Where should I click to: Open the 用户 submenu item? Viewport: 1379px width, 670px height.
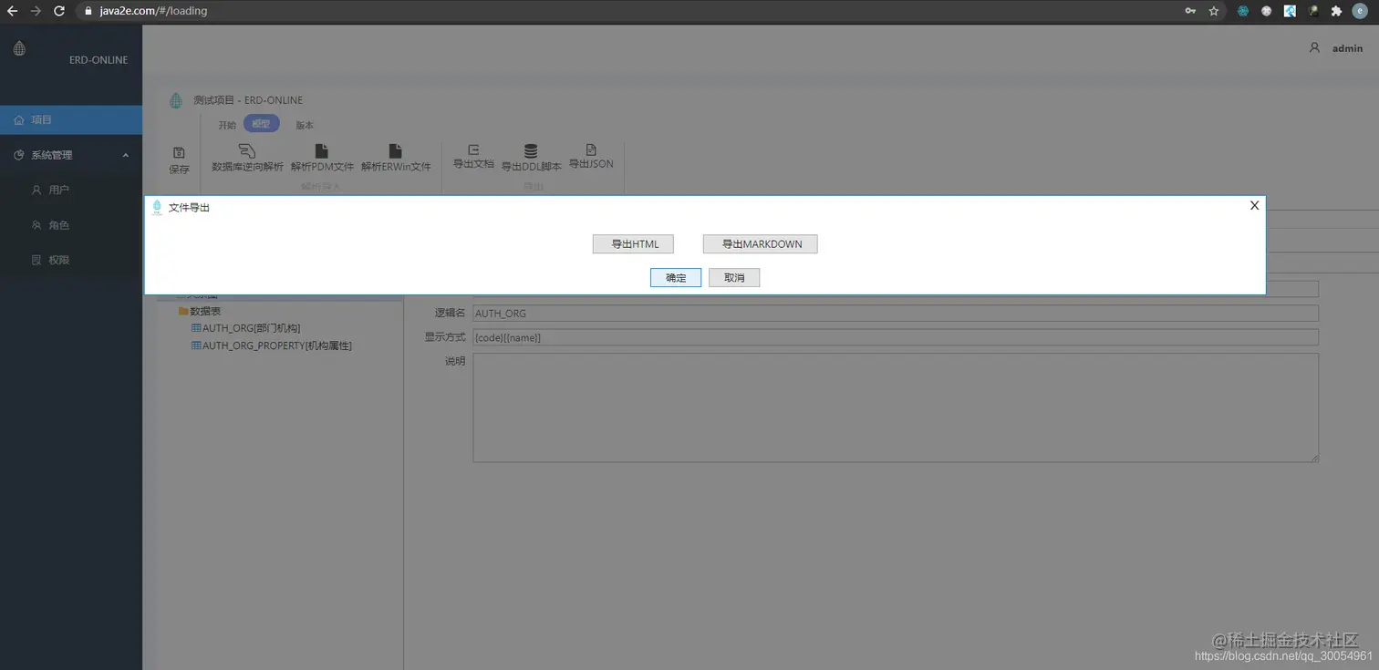tap(71, 190)
